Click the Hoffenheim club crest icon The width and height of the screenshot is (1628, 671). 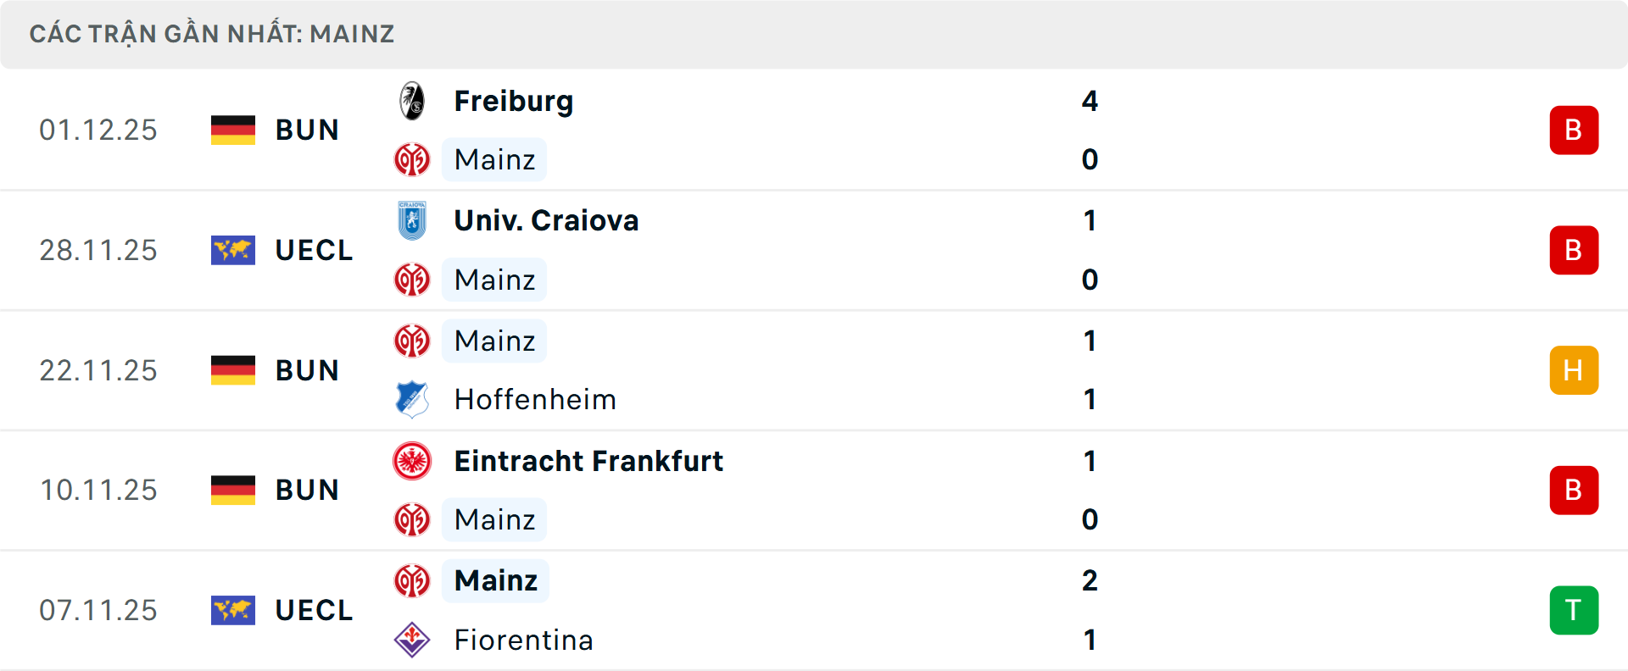(x=412, y=399)
